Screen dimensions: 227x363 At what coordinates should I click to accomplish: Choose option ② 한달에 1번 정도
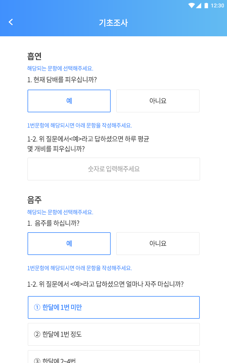(x=114, y=334)
